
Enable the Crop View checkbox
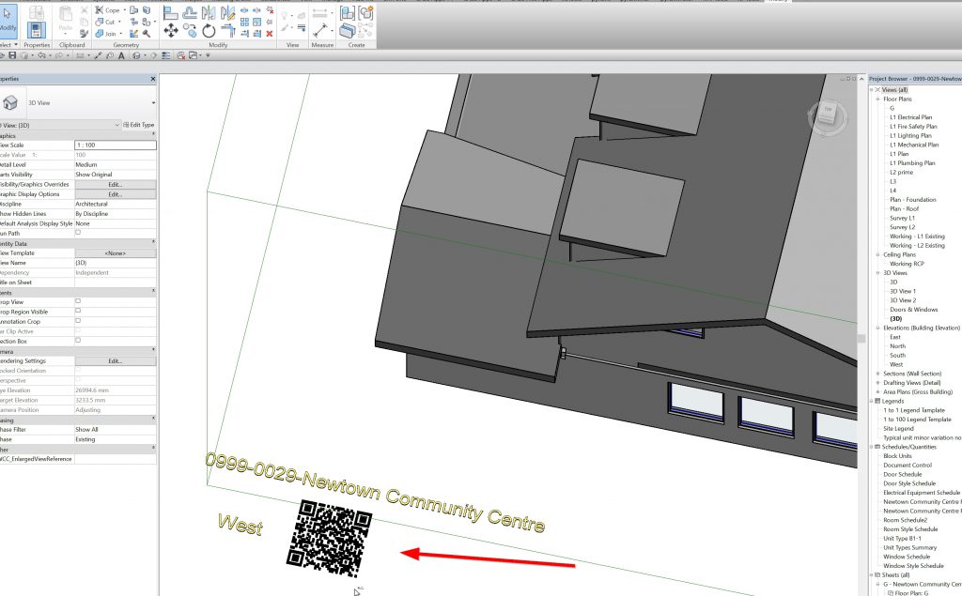pyautogui.click(x=78, y=301)
